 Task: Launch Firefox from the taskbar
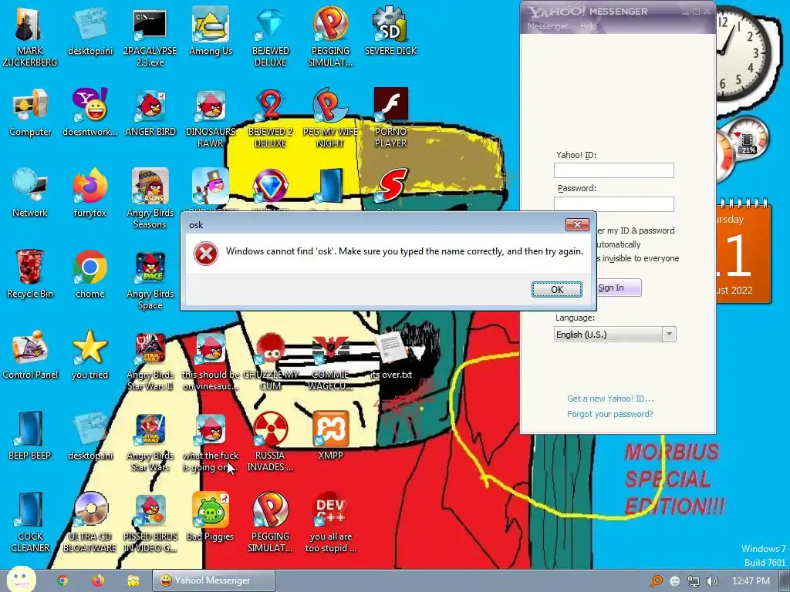tap(98, 580)
